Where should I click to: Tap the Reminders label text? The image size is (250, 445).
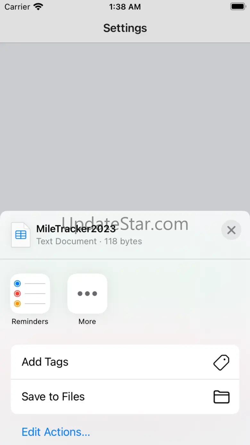tap(30, 321)
